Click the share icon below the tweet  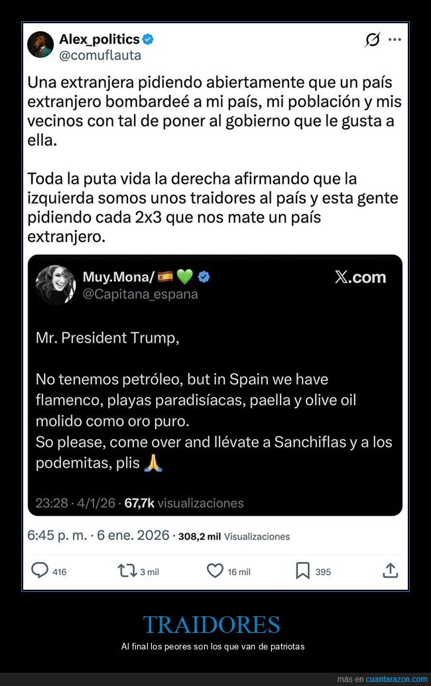point(390,570)
